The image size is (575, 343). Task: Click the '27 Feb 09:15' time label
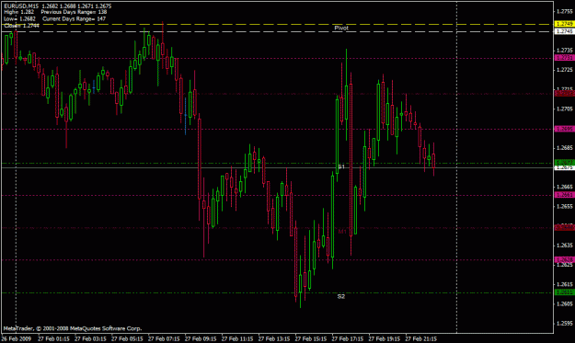pos(201,339)
